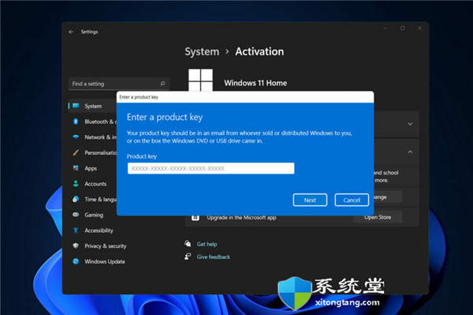Click Next in product key dialog

coord(310,200)
